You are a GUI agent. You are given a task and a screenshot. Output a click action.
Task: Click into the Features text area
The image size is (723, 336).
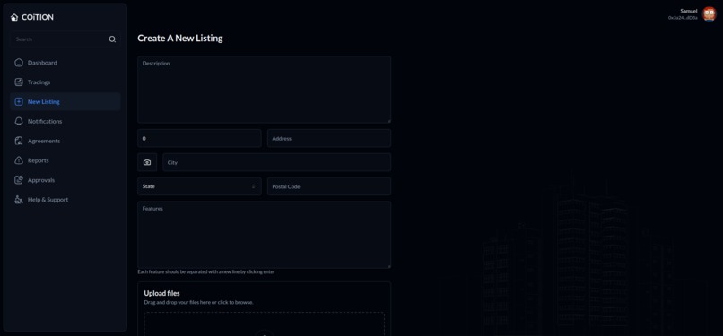coord(265,235)
